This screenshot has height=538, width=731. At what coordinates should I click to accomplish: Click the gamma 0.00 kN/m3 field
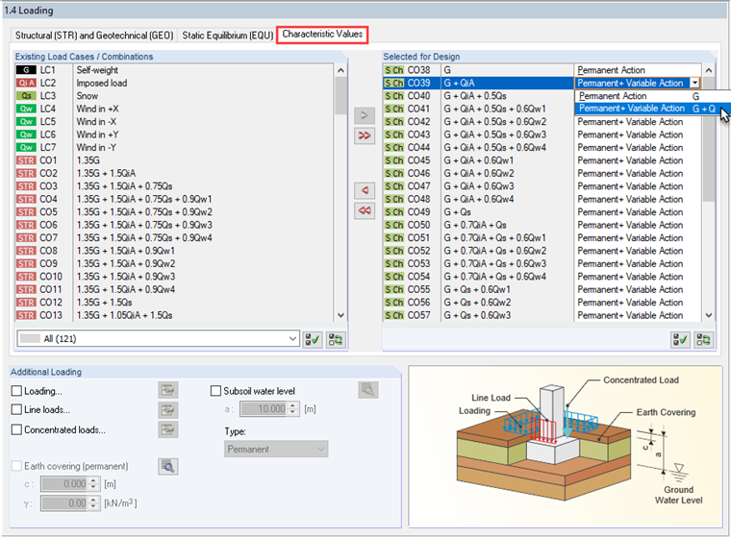coord(64,503)
